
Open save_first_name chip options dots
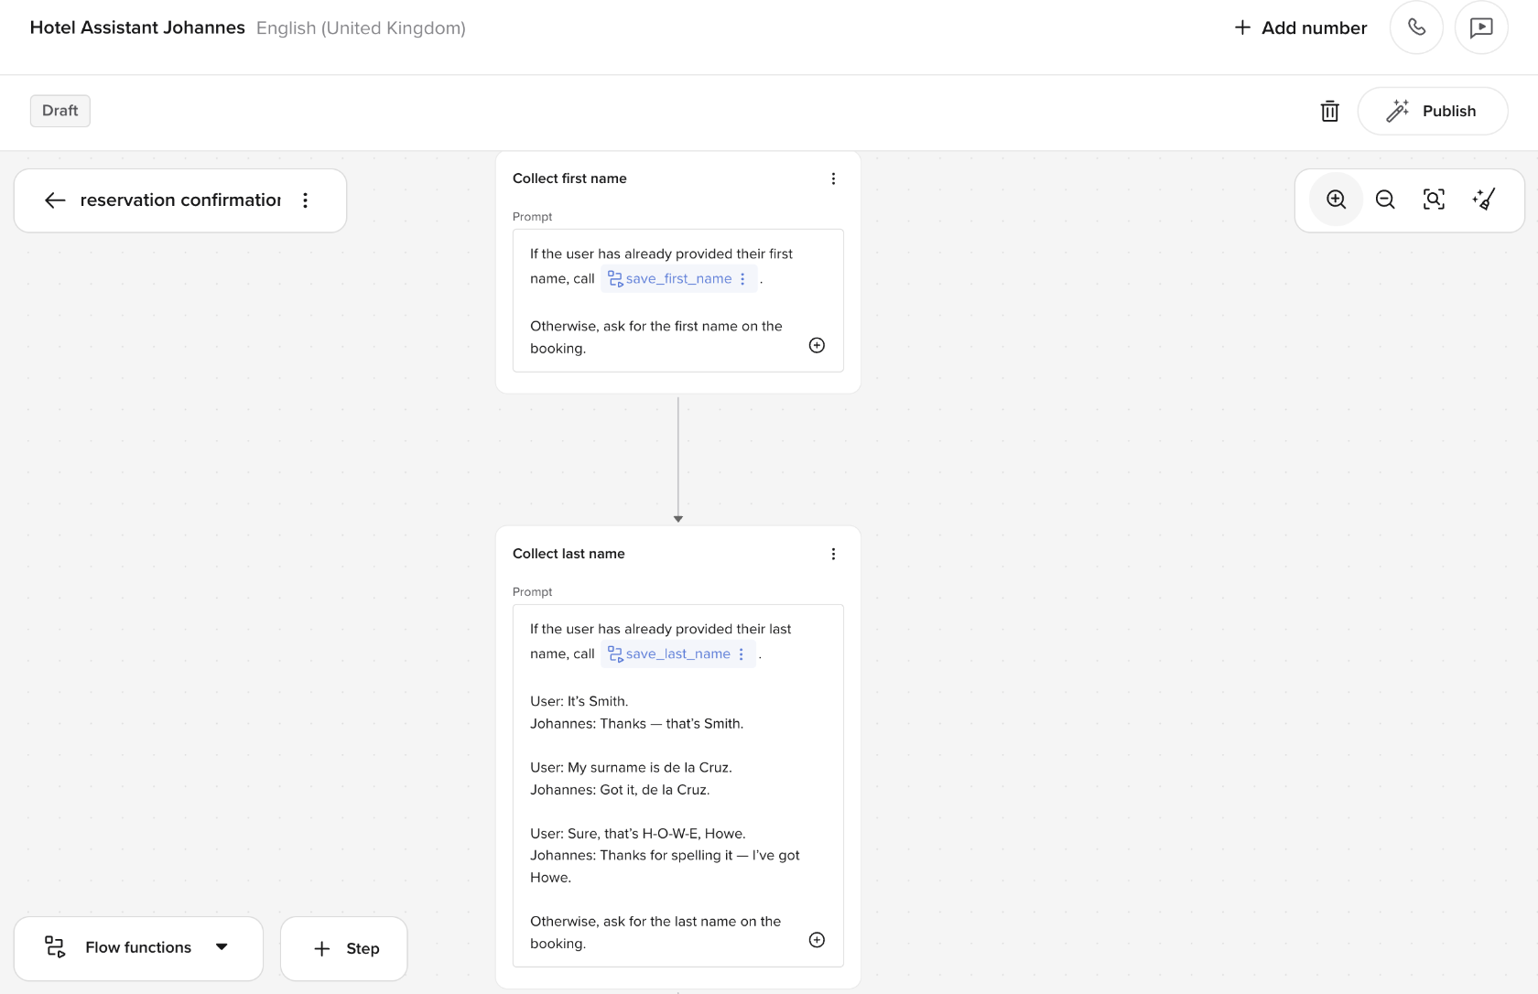click(x=742, y=278)
